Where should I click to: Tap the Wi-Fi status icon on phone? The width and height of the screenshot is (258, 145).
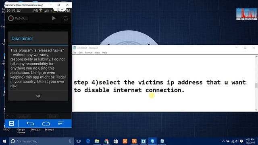(40, 10)
